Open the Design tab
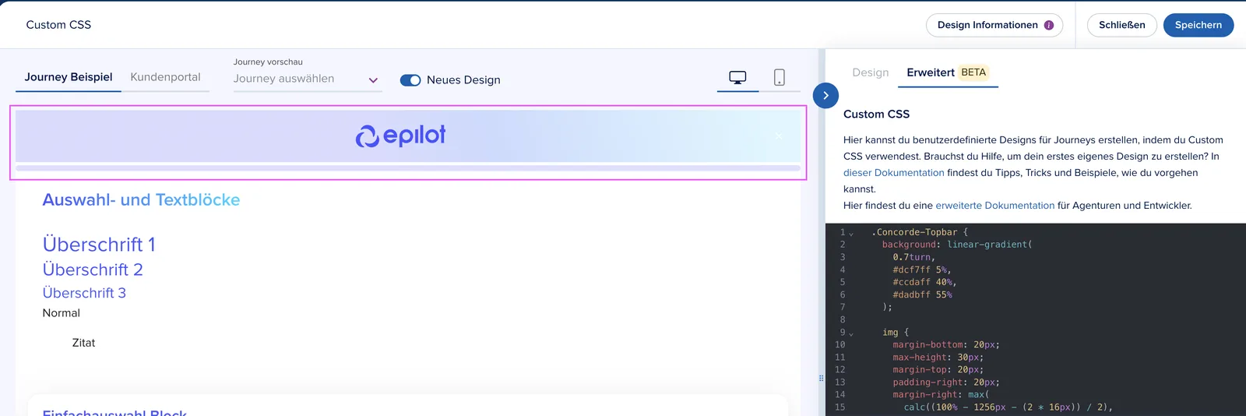The height and width of the screenshot is (416, 1246). (871, 72)
